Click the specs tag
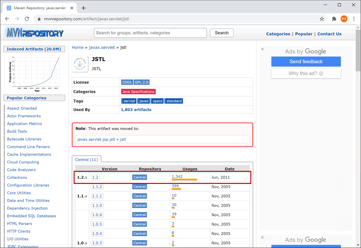This screenshot has height=248, width=361. (158, 101)
